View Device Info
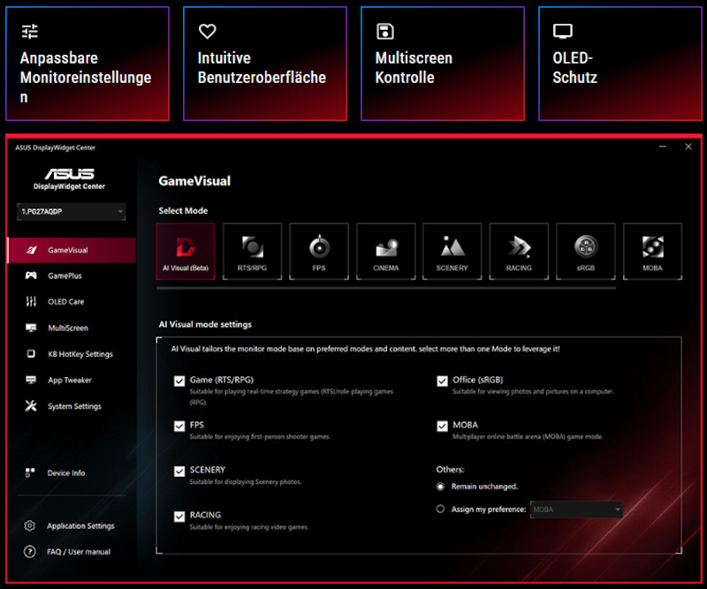 tap(65, 472)
